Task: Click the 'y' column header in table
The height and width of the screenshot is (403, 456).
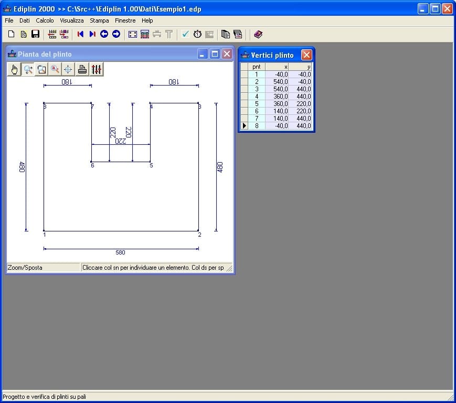Action: pyautogui.click(x=301, y=67)
